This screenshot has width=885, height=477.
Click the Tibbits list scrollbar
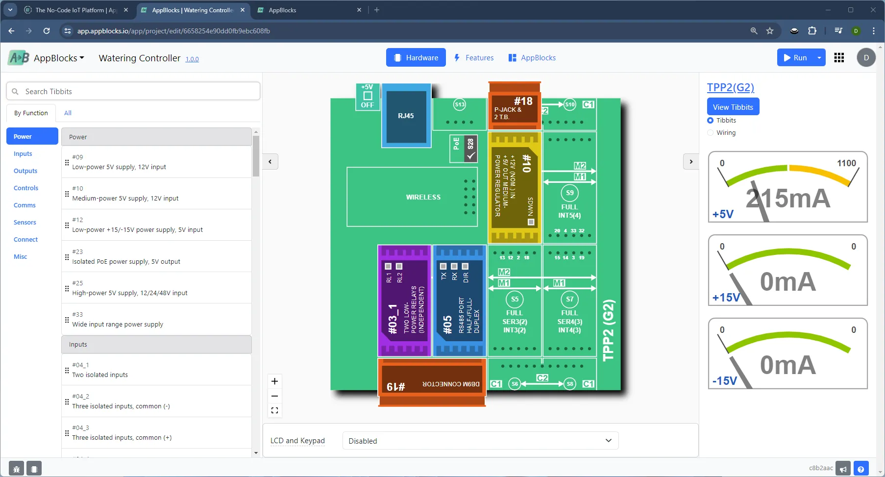[256, 156]
